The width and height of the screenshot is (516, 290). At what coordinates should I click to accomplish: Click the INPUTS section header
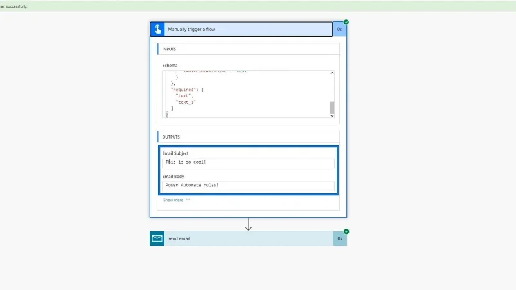(248, 49)
